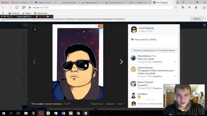Open File Explorer from taskbar
This screenshot has height=116, width=207.
point(26,113)
